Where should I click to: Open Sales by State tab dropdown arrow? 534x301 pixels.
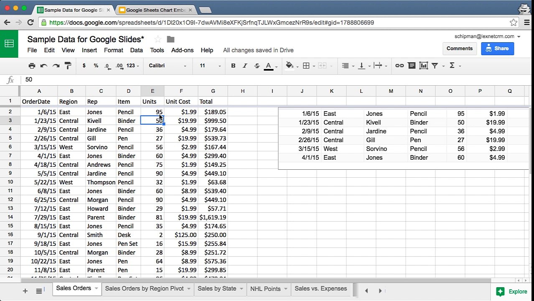tap(242, 289)
